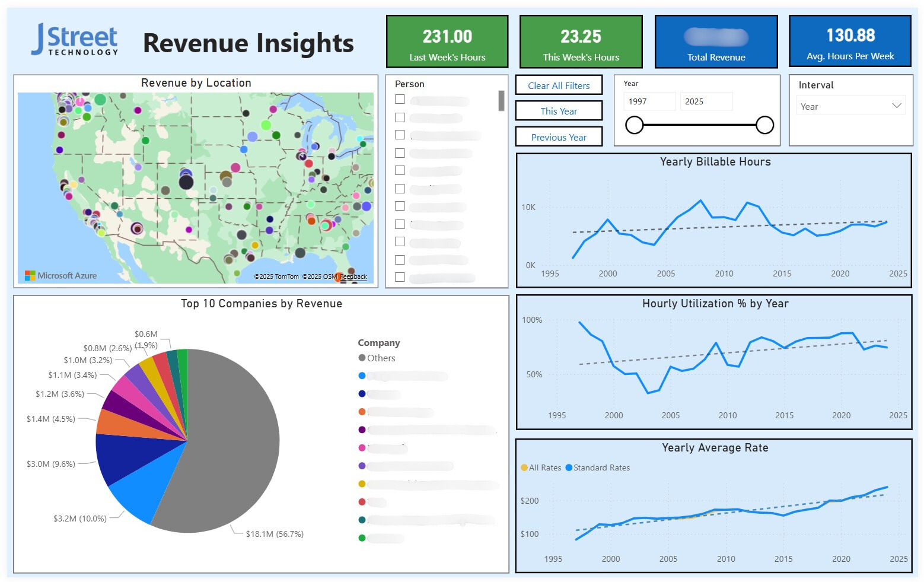Check the fourth Person checkbox
This screenshot has height=582, width=924.
[400, 153]
